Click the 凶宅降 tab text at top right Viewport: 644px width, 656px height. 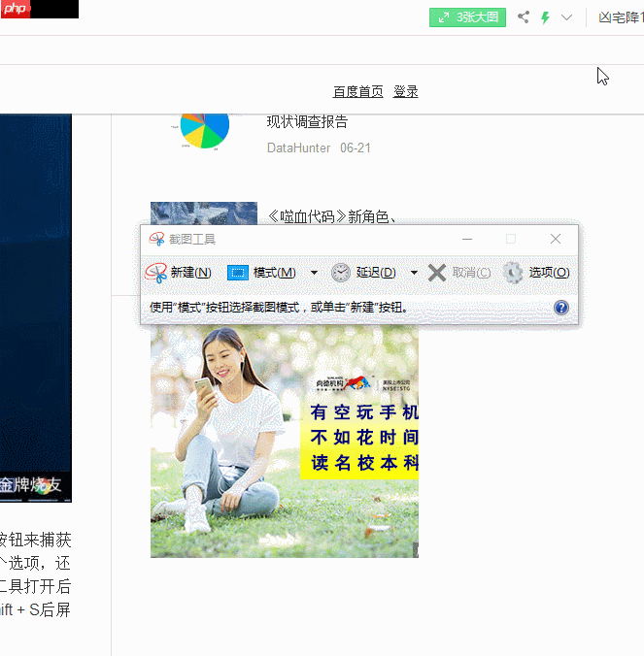[x=621, y=17]
